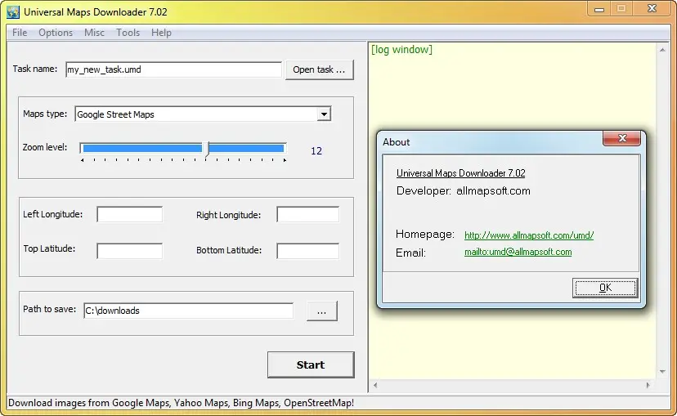677x416 pixels.
Task: Click the [log window] text
Action: (401, 50)
